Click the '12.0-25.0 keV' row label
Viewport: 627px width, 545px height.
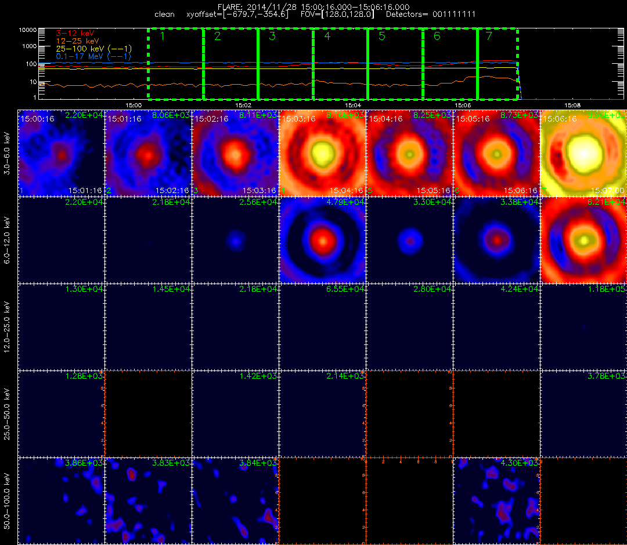point(7,328)
